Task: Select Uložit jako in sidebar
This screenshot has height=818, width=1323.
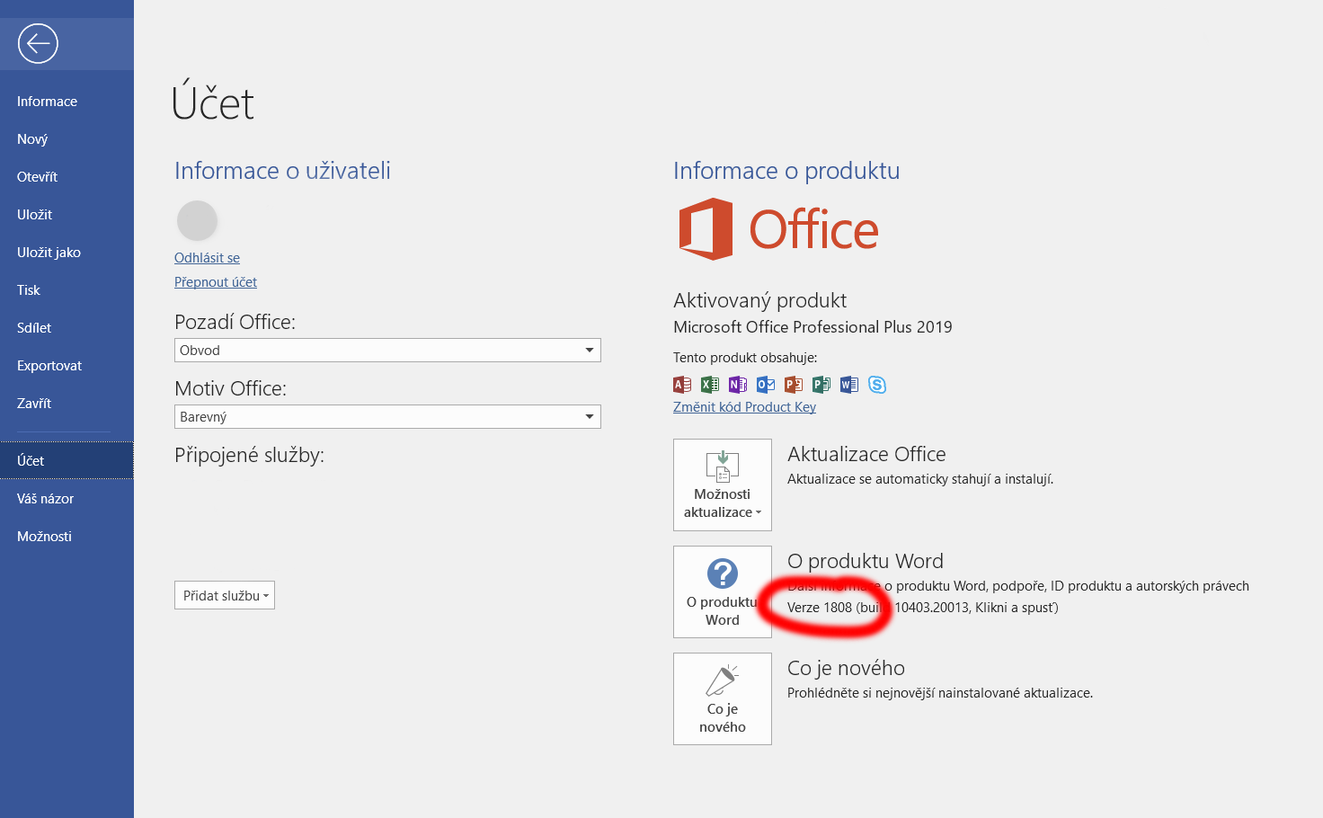Action: tap(67, 253)
